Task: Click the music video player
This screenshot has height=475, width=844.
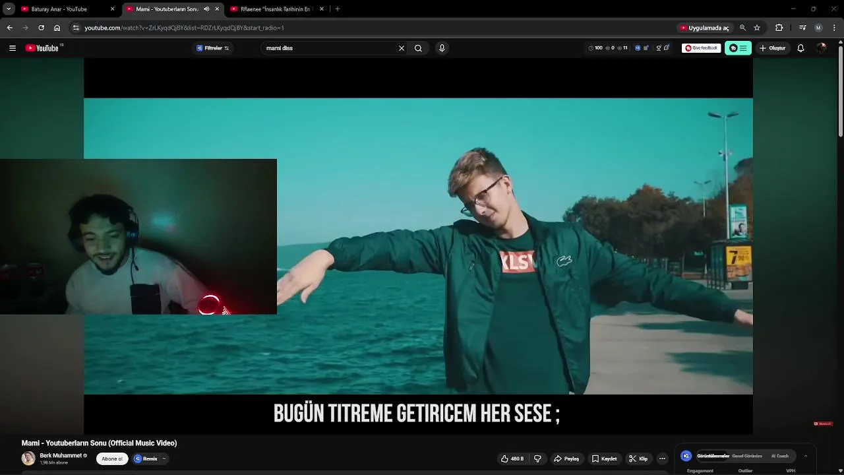Action: [418, 246]
